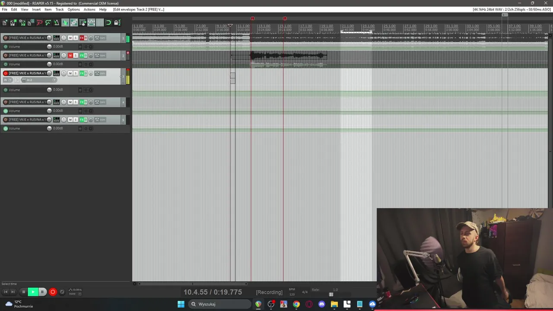Image resolution: width=553 pixels, height=311 pixels.
Task: Click the green Play button
Action: click(33, 292)
